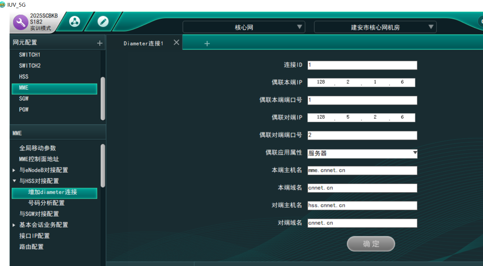Expand the 与eNodeB对接配置 section
The width and height of the screenshot is (483, 266).
click(14, 170)
